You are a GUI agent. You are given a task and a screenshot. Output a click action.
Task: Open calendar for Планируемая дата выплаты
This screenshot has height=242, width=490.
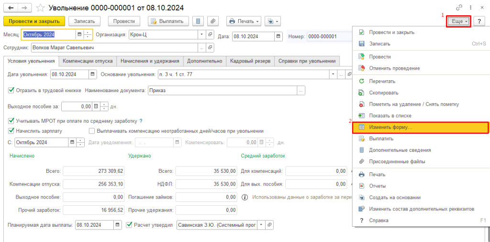[x=117, y=224]
